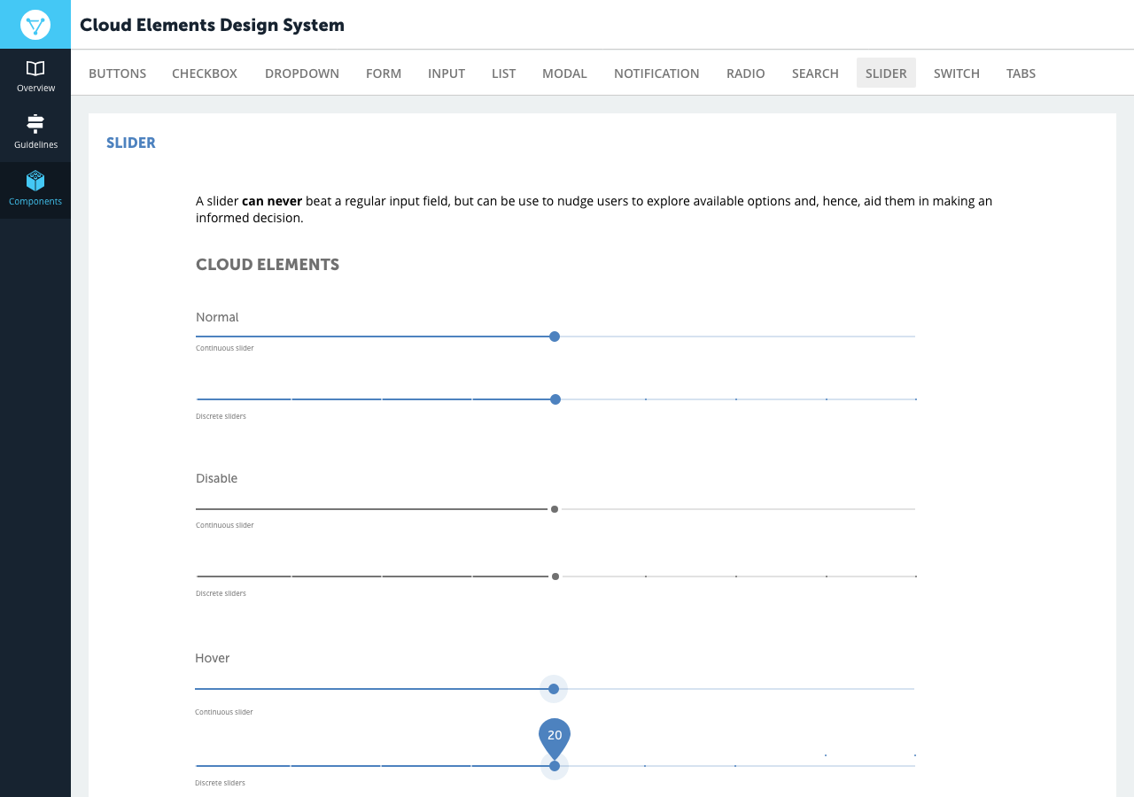Screen dimensions: 1134x797
Task: Click the Disable label
Action: pyautogui.click(x=217, y=478)
